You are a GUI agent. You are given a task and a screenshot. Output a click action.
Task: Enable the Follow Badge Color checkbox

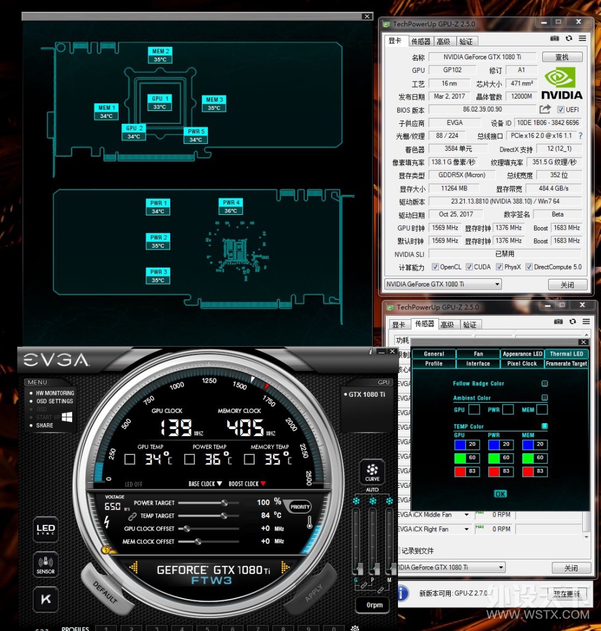(x=545, y=383)
